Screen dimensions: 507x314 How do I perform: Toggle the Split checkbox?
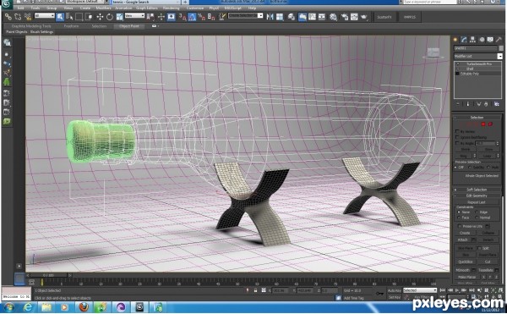pos(479,248)
